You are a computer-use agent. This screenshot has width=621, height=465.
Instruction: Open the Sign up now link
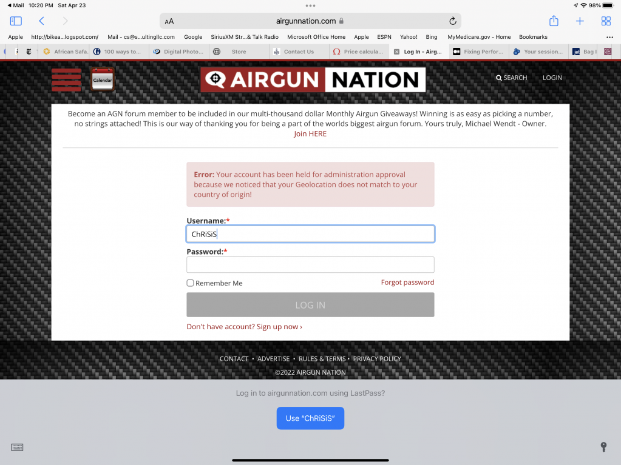(279, 327)
